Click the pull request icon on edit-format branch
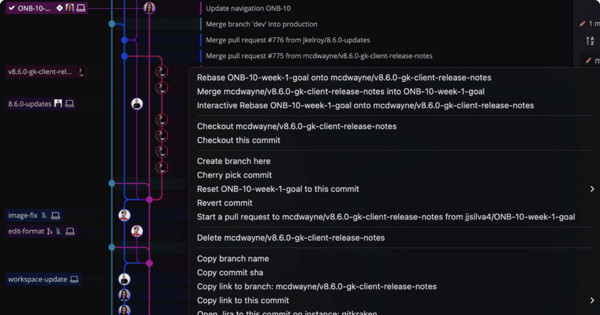 point(50,231)
